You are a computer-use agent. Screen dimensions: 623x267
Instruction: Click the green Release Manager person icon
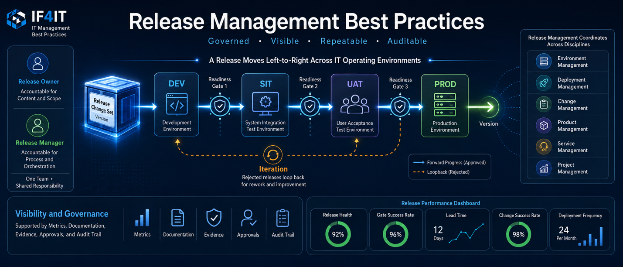coord(38,125)
